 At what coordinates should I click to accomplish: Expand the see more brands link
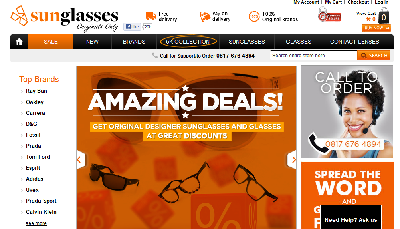(36, 223)
